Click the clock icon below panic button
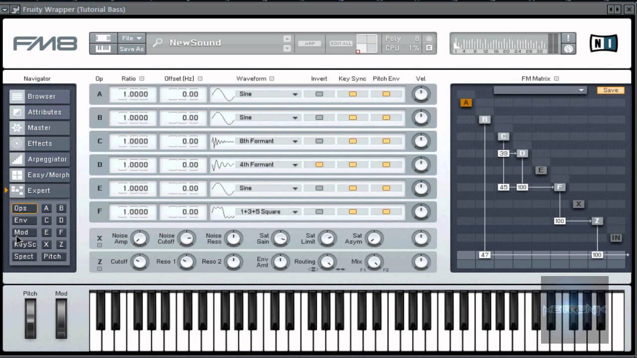 (x=568, y=49)
